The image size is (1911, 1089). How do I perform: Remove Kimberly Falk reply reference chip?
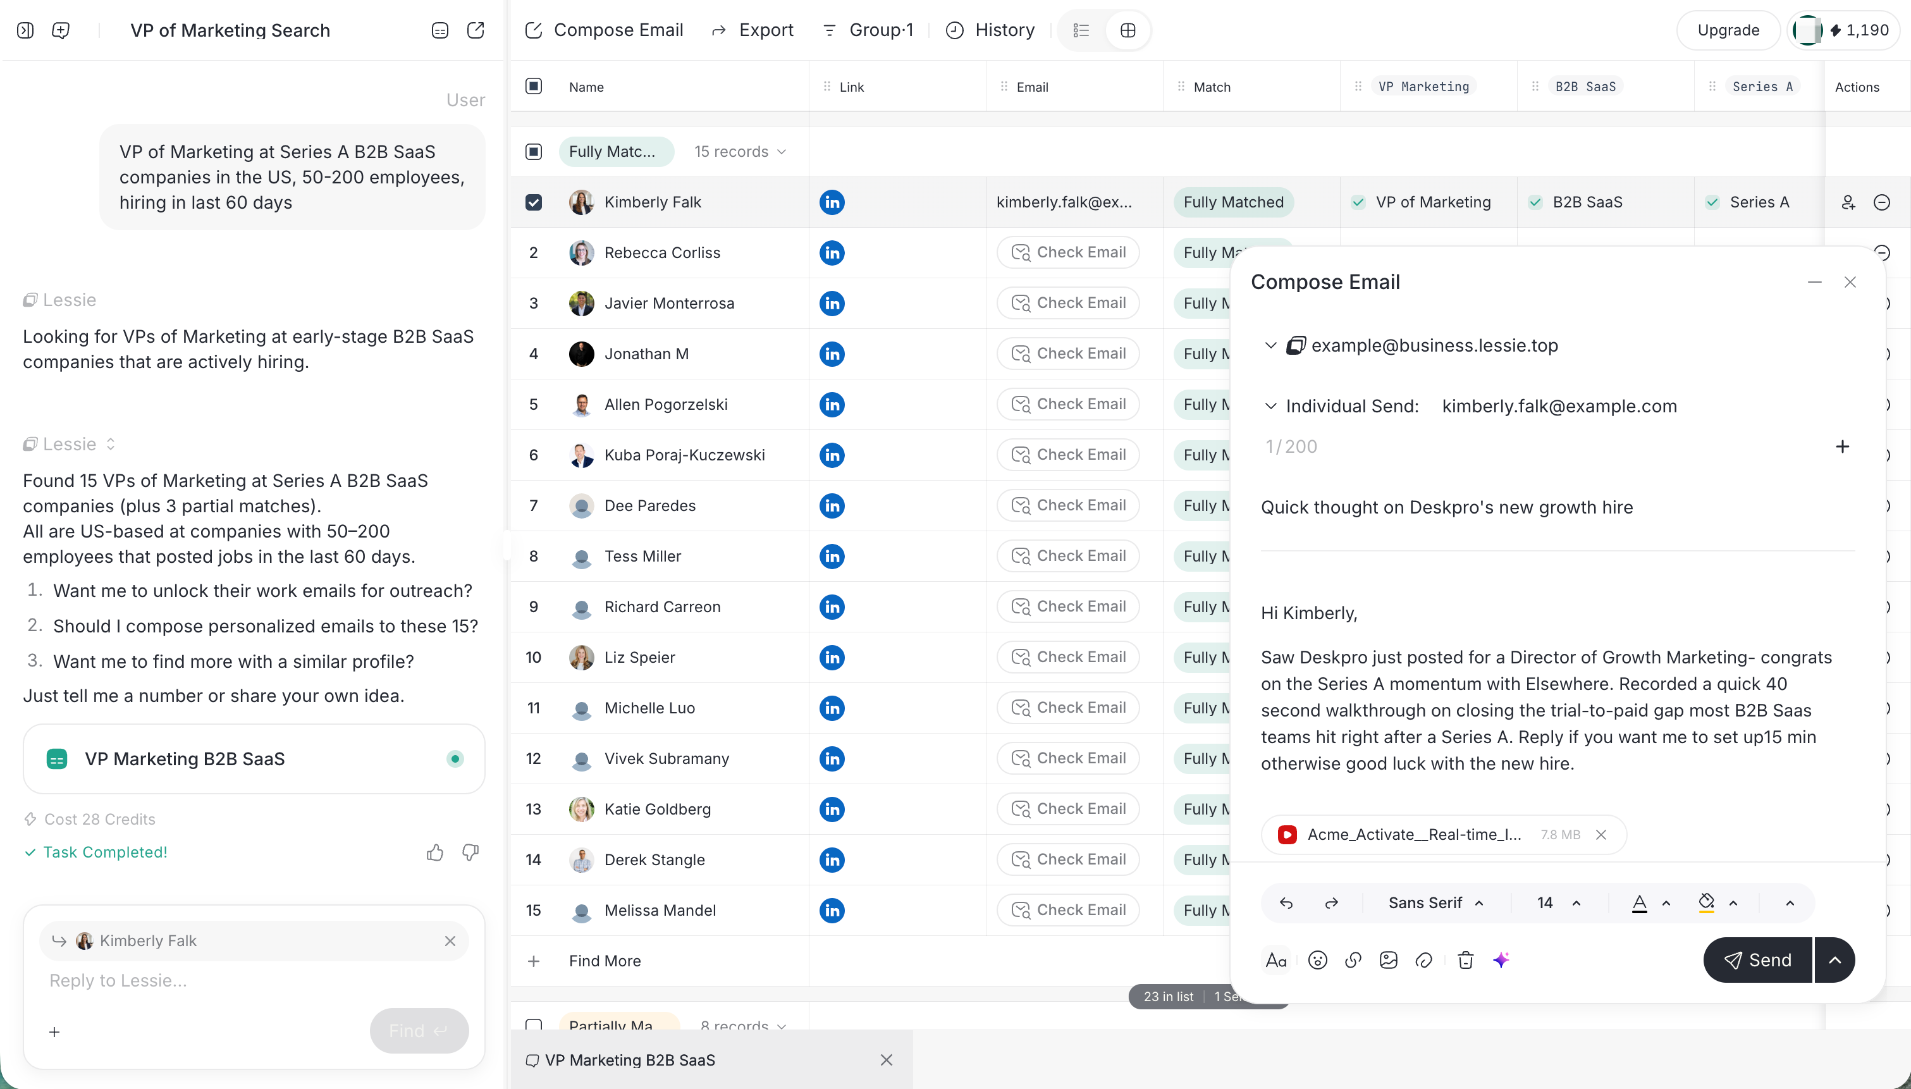point(450,941)
